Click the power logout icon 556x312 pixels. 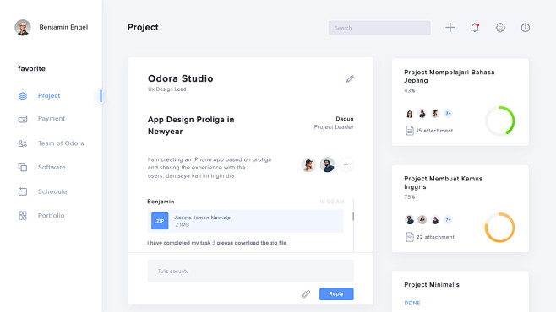click(525, 28)
